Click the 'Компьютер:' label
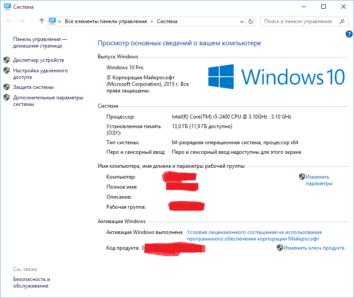The image size is (354, 298). coord(121,177)
